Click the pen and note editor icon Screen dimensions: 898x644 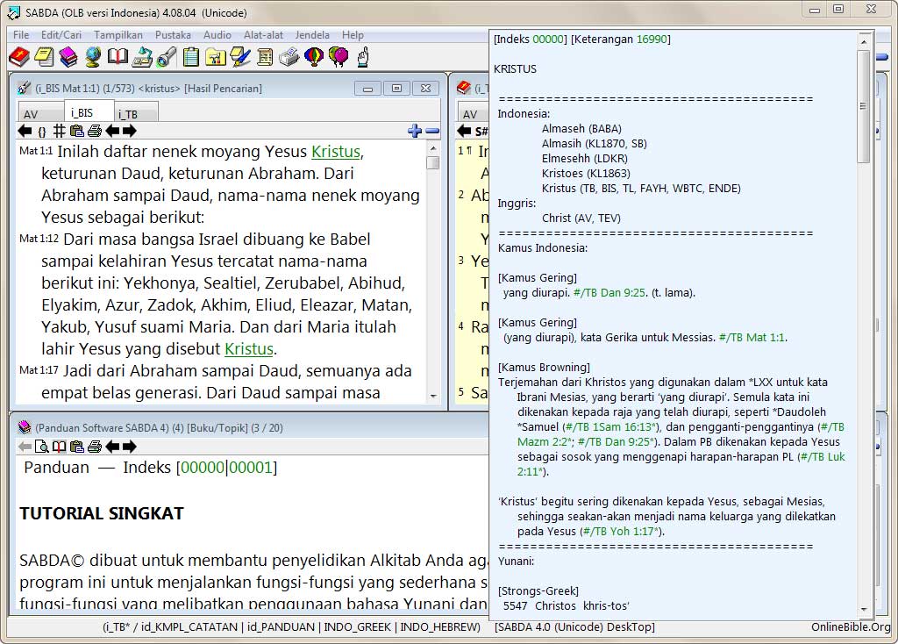pyautogui.click(x=240, y=57)
